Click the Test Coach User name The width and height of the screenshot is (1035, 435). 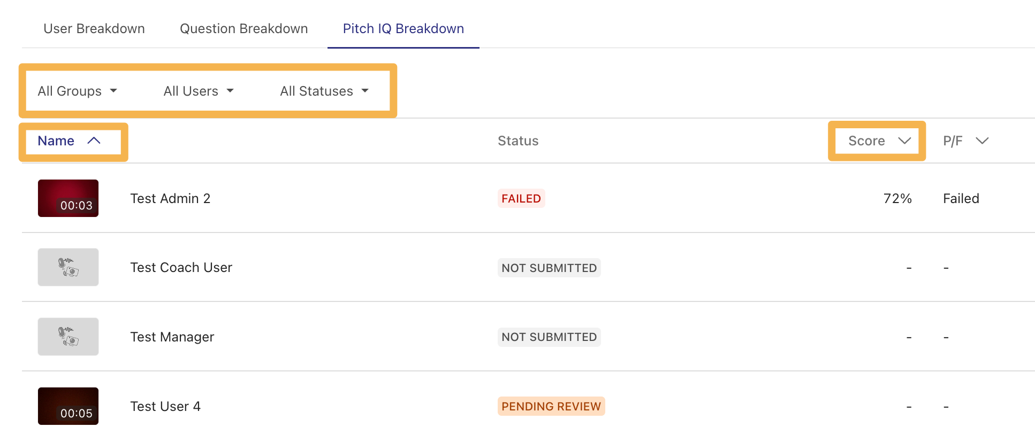[x=181, y=268]
